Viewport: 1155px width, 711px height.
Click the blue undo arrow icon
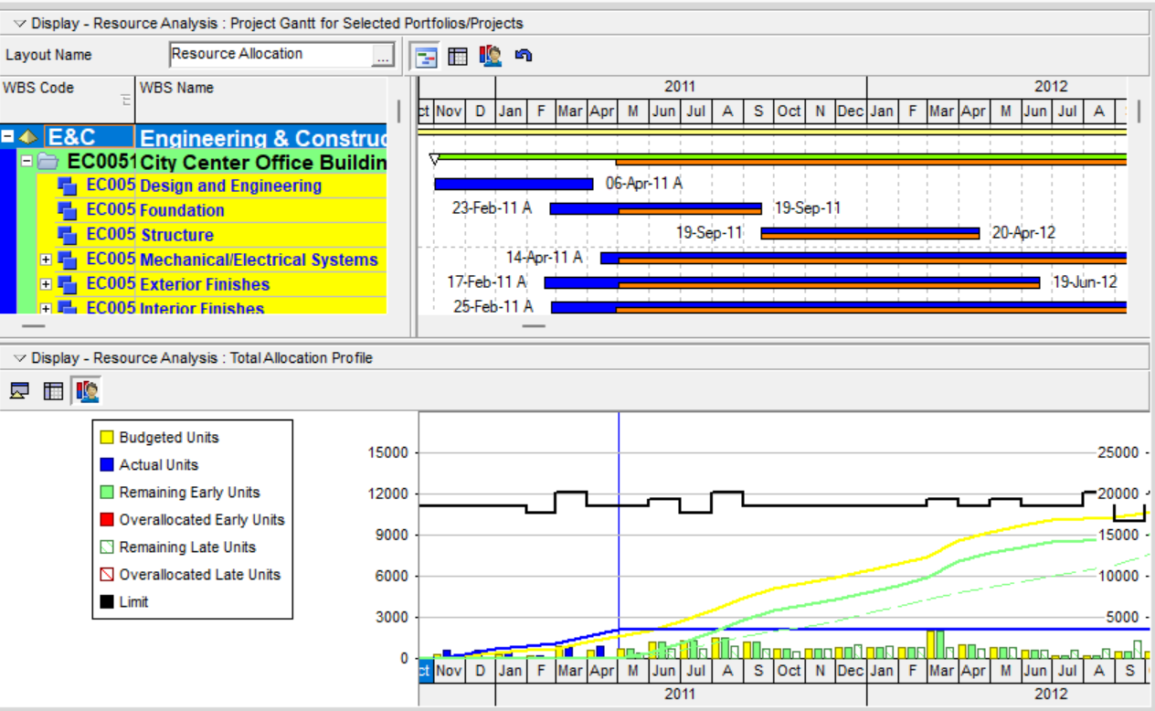(524, 56)
